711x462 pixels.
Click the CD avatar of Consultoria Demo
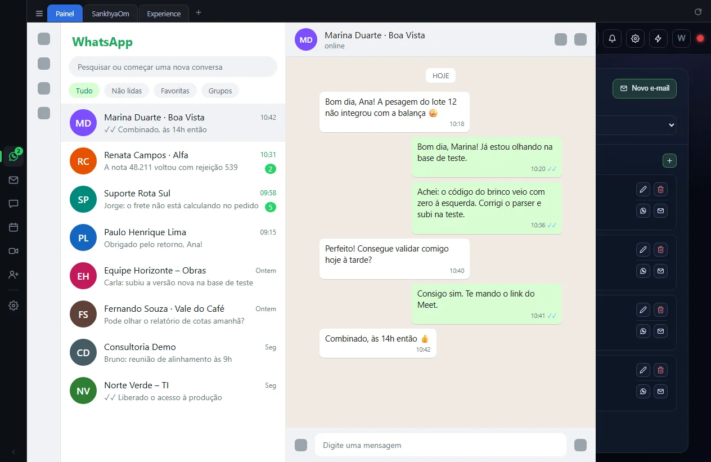coord(83,352)
